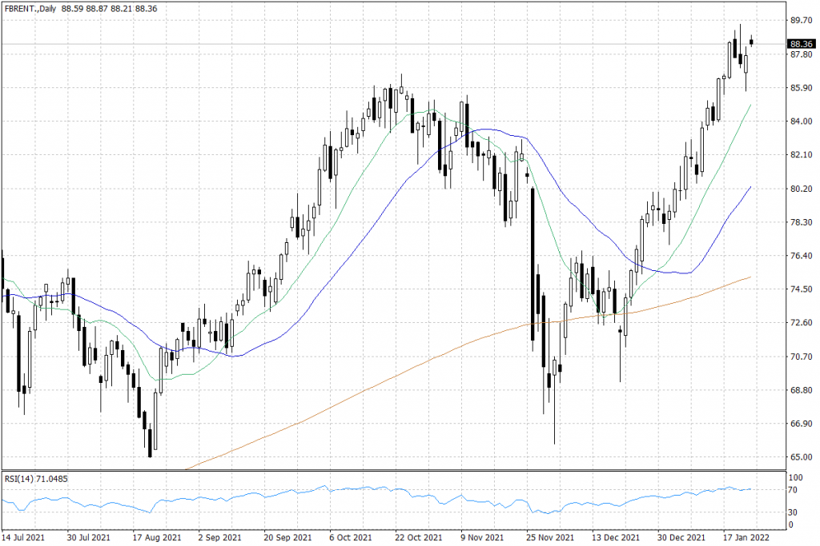
Task: Select the 6 Oct 2021 date label
Action: point(351,537)
